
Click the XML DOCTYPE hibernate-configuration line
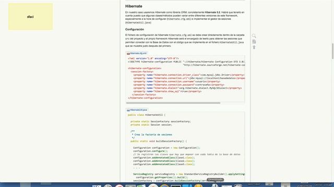186,62
